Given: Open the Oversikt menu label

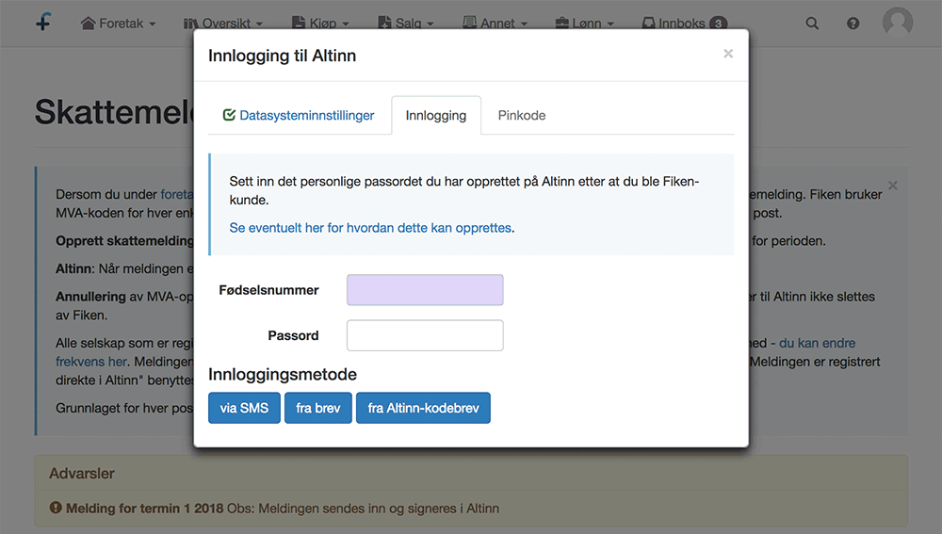Looking at the screenshot, I should coord(226,24).
